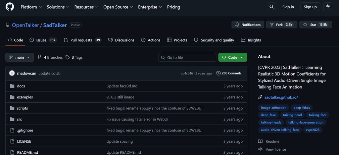Click the search magnifier icon in header
339x155 pixels.
click(271, 7)
